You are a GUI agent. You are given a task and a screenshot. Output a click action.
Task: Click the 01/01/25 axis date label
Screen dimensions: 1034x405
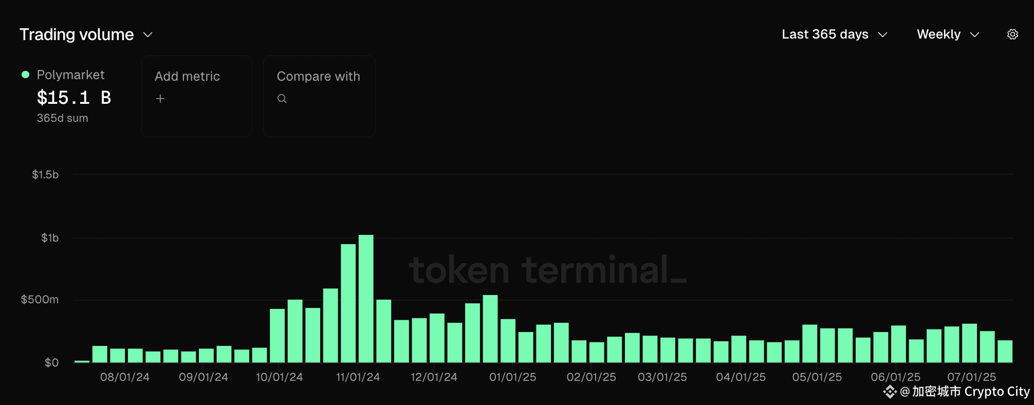pyautogui.click(x=512, y=377)
